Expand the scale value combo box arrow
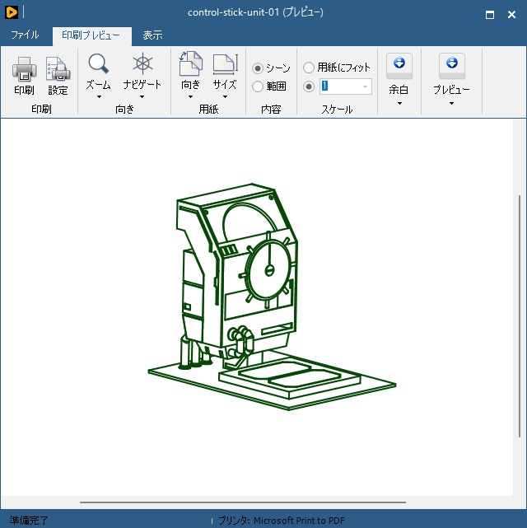The height and width of the screenshot is (528, 527). click(365, 86)
